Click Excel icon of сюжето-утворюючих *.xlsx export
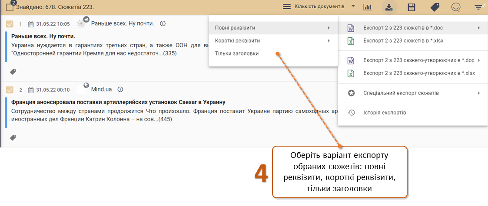The height and width of the screenshot is (206, 488). [x=351, y=73]
